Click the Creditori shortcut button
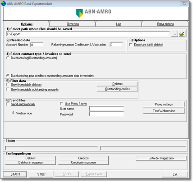Viewport: 193px width, 182px height. [x=83, y=158]
